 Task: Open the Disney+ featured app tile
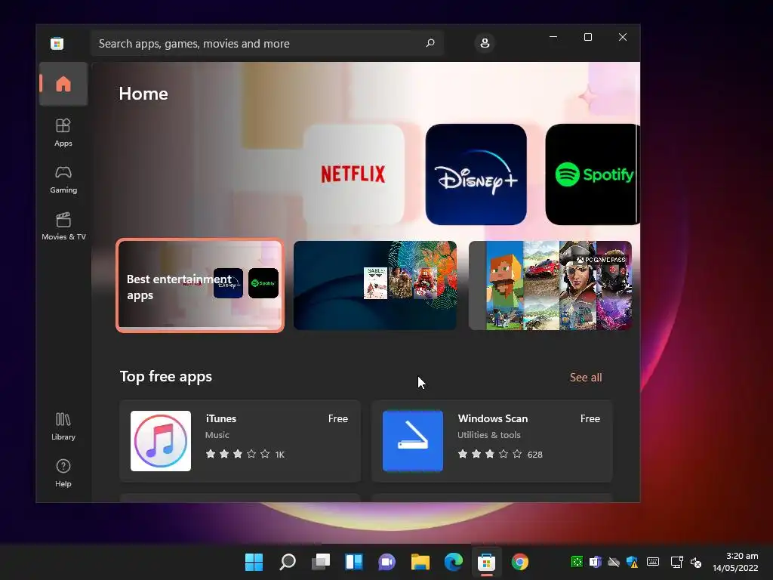tap(476, 174)
